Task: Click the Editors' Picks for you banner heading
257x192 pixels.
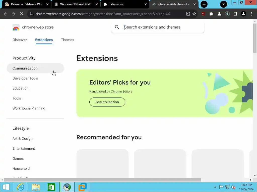Action: point(120,82)
